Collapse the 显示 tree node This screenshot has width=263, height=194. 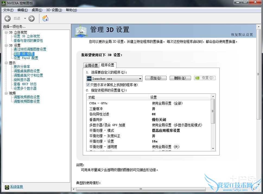(x=6, y=63)
